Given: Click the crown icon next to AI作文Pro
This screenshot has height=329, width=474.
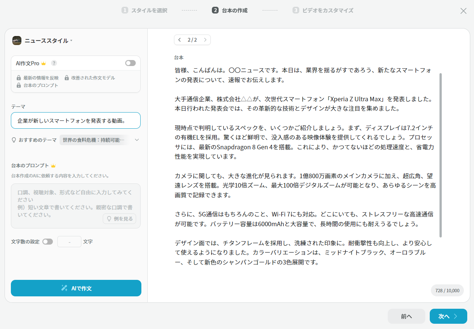Looking at the screenshot, I should point(43,63).
